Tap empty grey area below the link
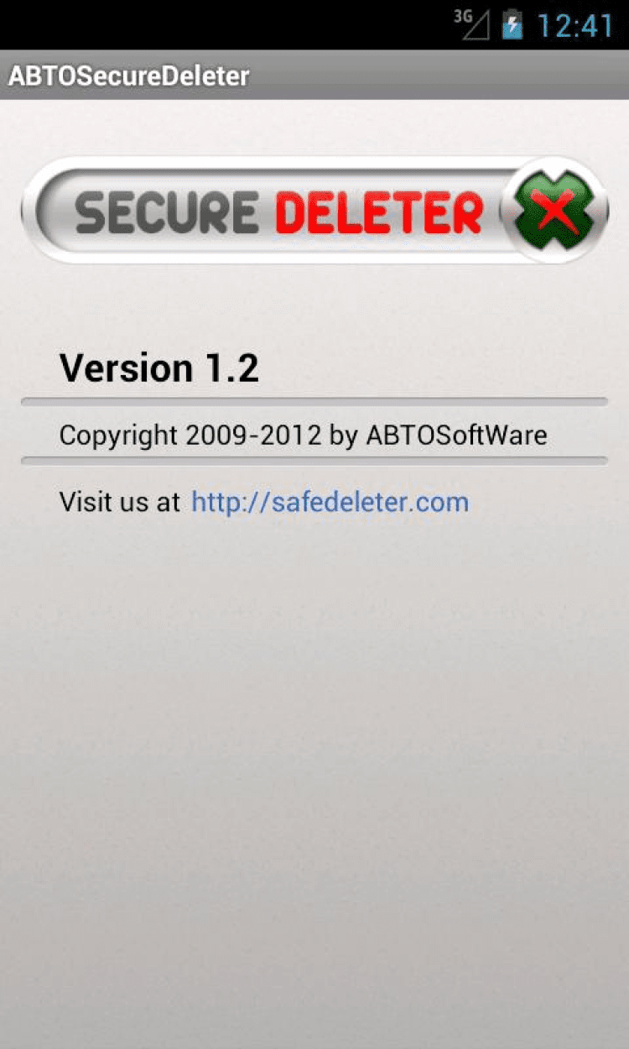The height and width of the screenshot is (1049, 629). 314,755
